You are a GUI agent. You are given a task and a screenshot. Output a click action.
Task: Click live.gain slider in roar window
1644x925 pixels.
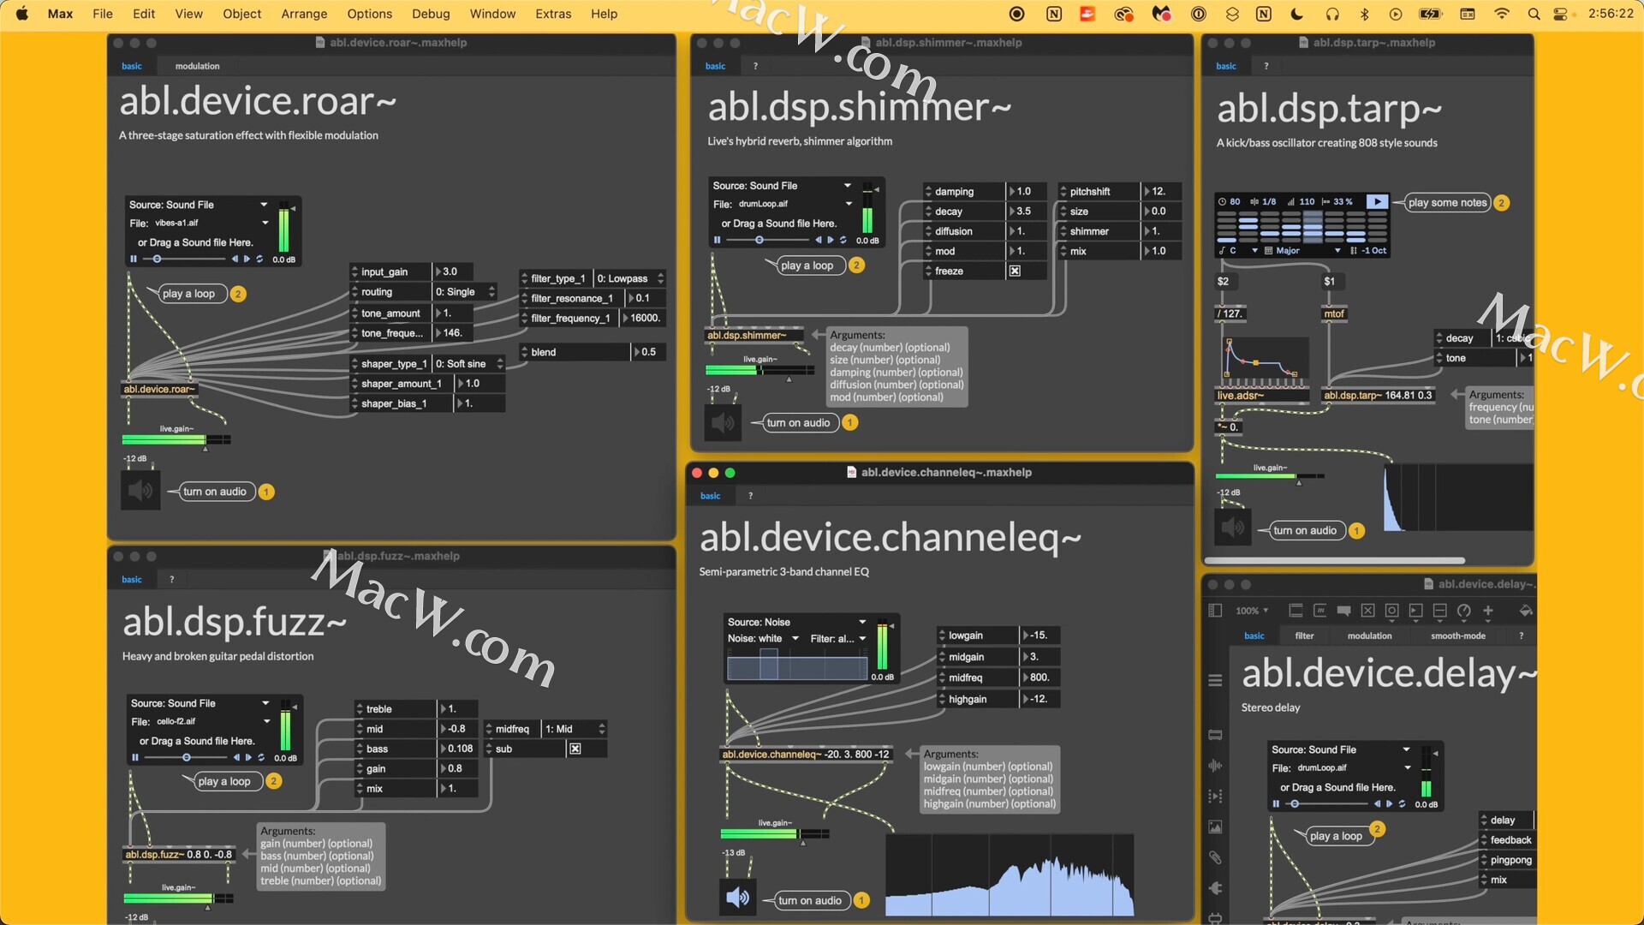[176, 439]
